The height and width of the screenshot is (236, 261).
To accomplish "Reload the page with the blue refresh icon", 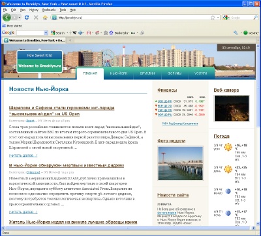I will (27, 18).
